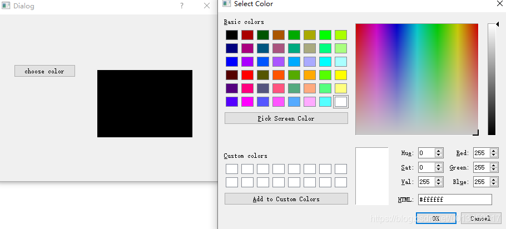
Task: Choose the pure blue swatch below navy
Action: tap(232, 62)
